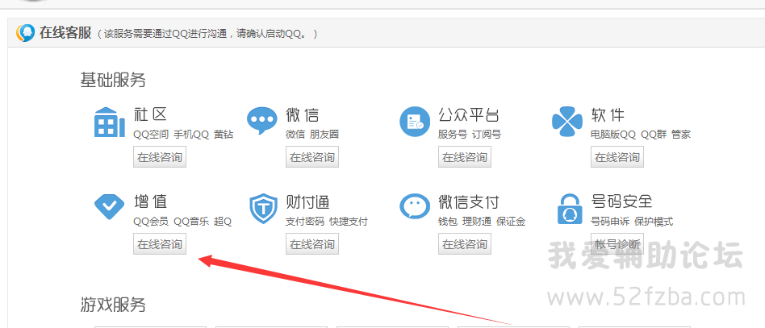Click the 社区 building icon
765x328 pixels.
(x=109, y=122)
